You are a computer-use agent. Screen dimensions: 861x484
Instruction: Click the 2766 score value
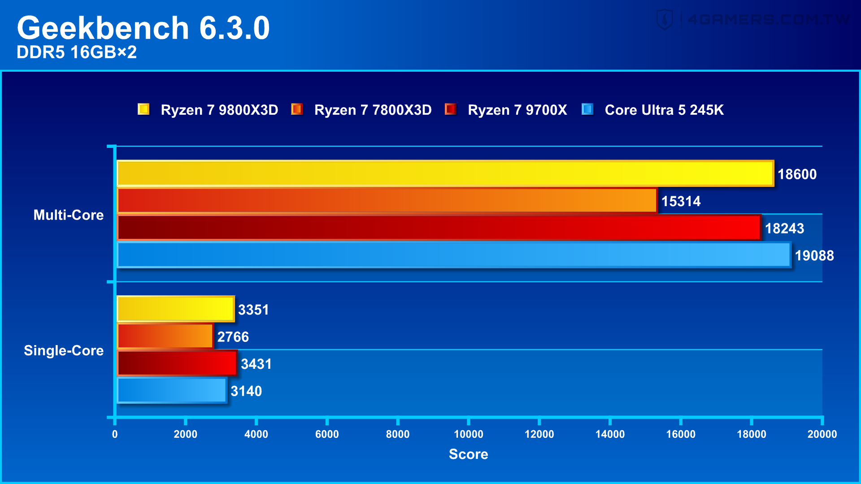233,337
